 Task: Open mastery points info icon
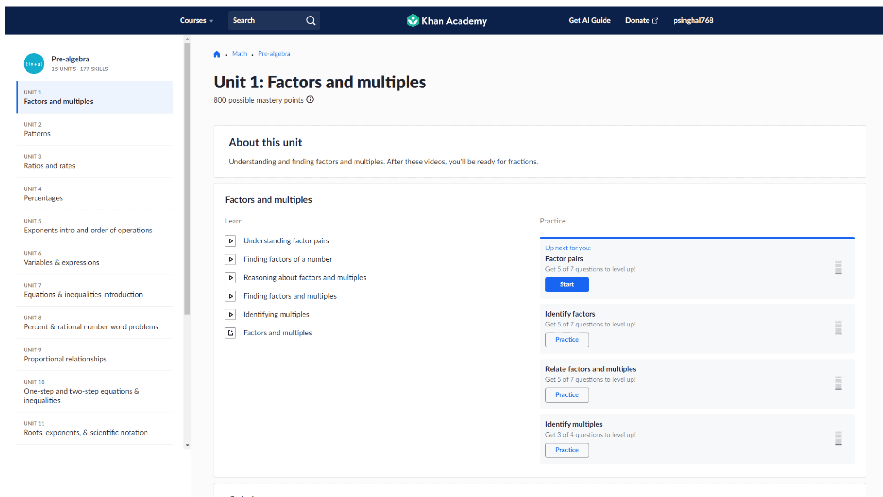(310, 99)
